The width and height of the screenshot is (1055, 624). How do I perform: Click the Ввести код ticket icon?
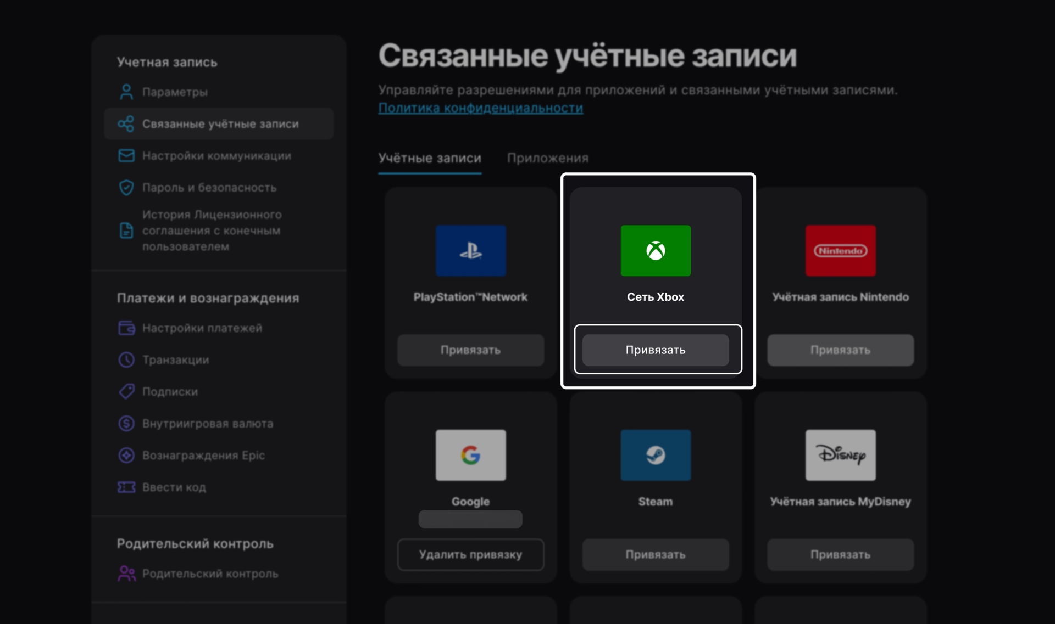point(127,487)
